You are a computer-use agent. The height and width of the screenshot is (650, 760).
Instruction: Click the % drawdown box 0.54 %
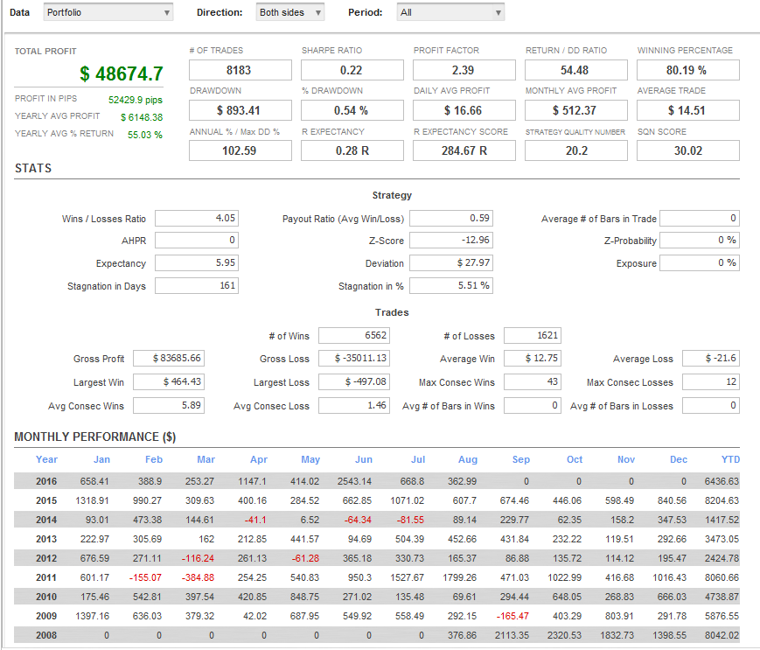pos(352,110)
